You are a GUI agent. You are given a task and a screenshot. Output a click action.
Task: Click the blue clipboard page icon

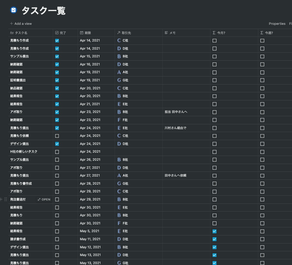14,10
